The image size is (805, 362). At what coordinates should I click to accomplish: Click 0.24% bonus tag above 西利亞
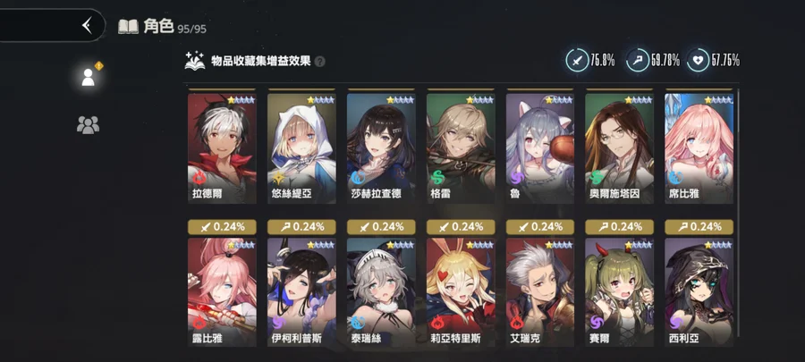coord(699,227)
